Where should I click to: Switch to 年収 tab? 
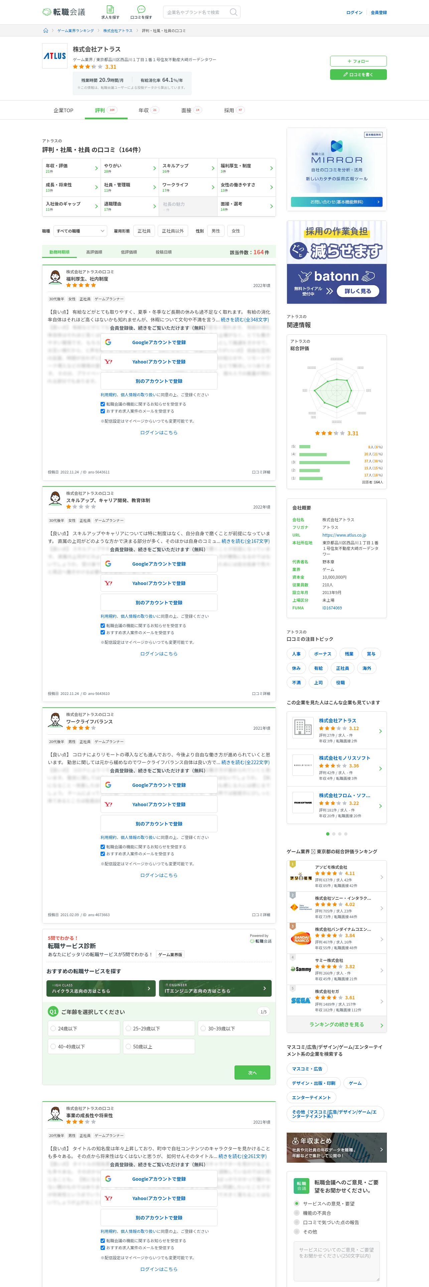click(149, 110)
